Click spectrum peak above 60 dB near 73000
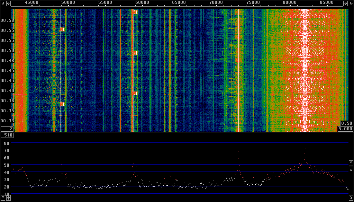The width and height of the screenshot is (354, 202). (238, 152)
